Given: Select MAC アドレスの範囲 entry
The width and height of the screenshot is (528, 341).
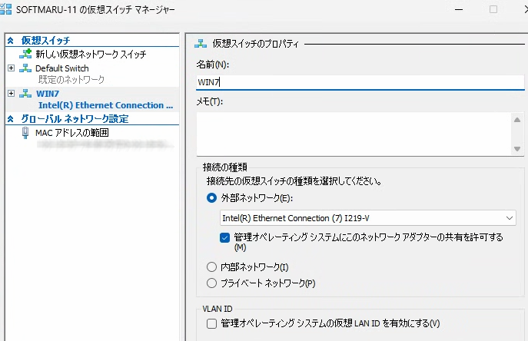Looking at the screenshot, I should pos(72,133).
